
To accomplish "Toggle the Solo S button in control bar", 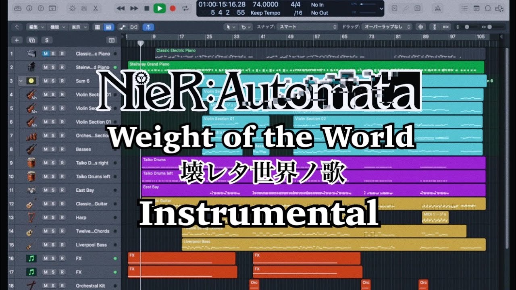I will click(x=417, y=8).
